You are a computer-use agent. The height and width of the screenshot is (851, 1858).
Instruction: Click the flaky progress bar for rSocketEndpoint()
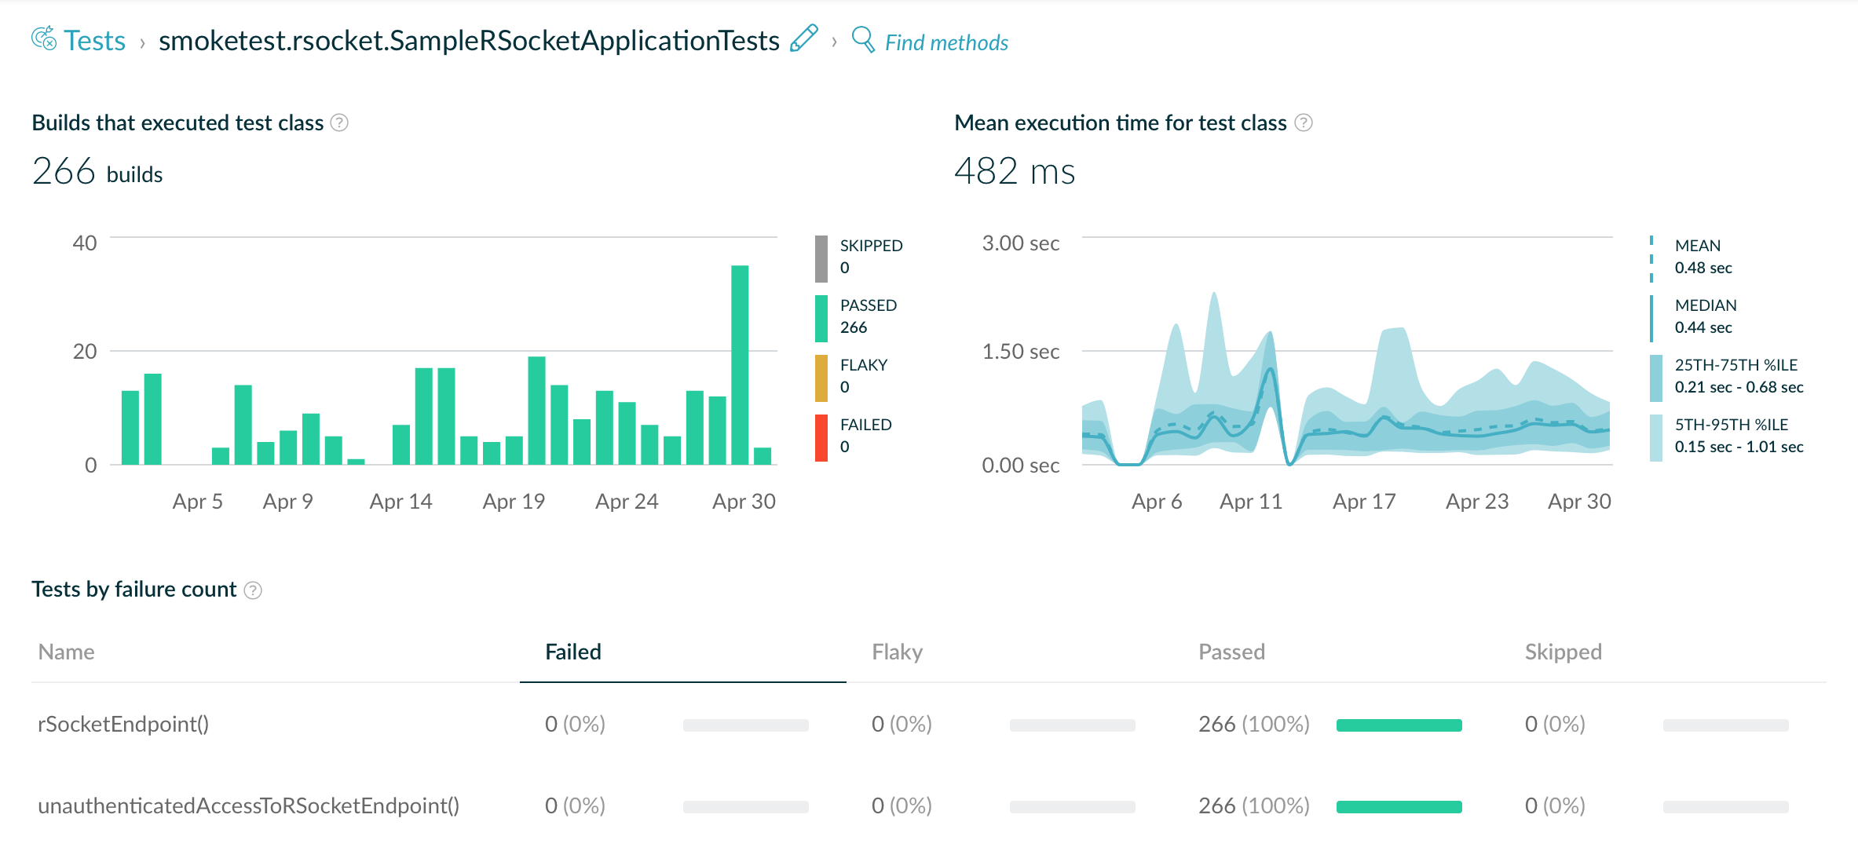click(1073, 725)
